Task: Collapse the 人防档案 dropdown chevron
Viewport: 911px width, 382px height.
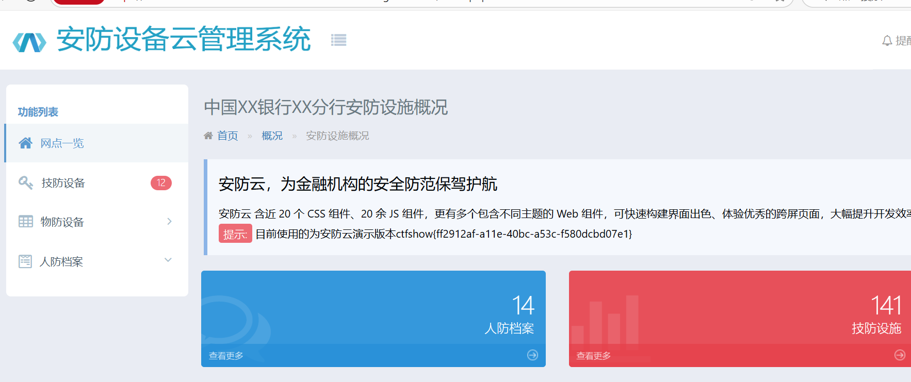Action: 168,260
